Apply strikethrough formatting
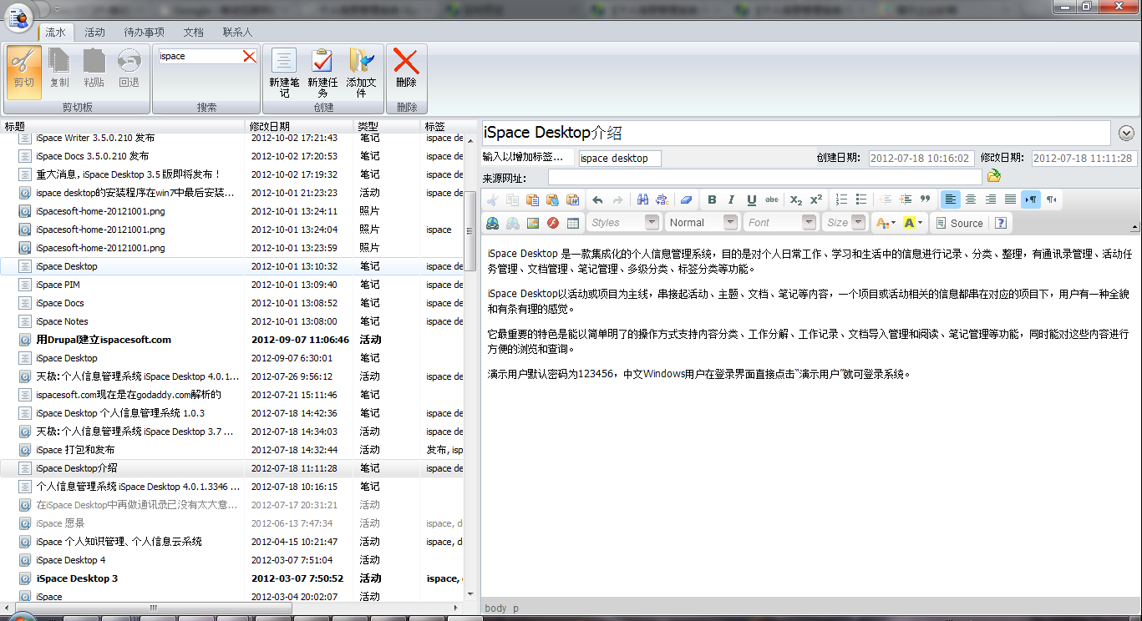This screenshot has width=1142, height=621. [772, 199]
